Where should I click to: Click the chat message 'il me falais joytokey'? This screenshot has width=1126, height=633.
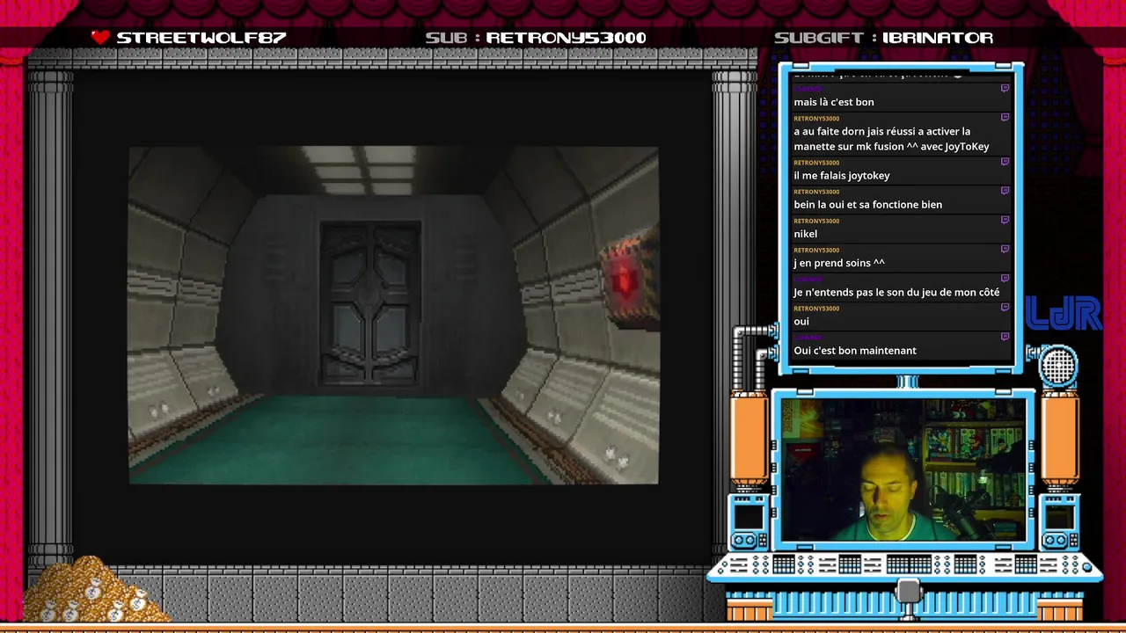[842, 175]
